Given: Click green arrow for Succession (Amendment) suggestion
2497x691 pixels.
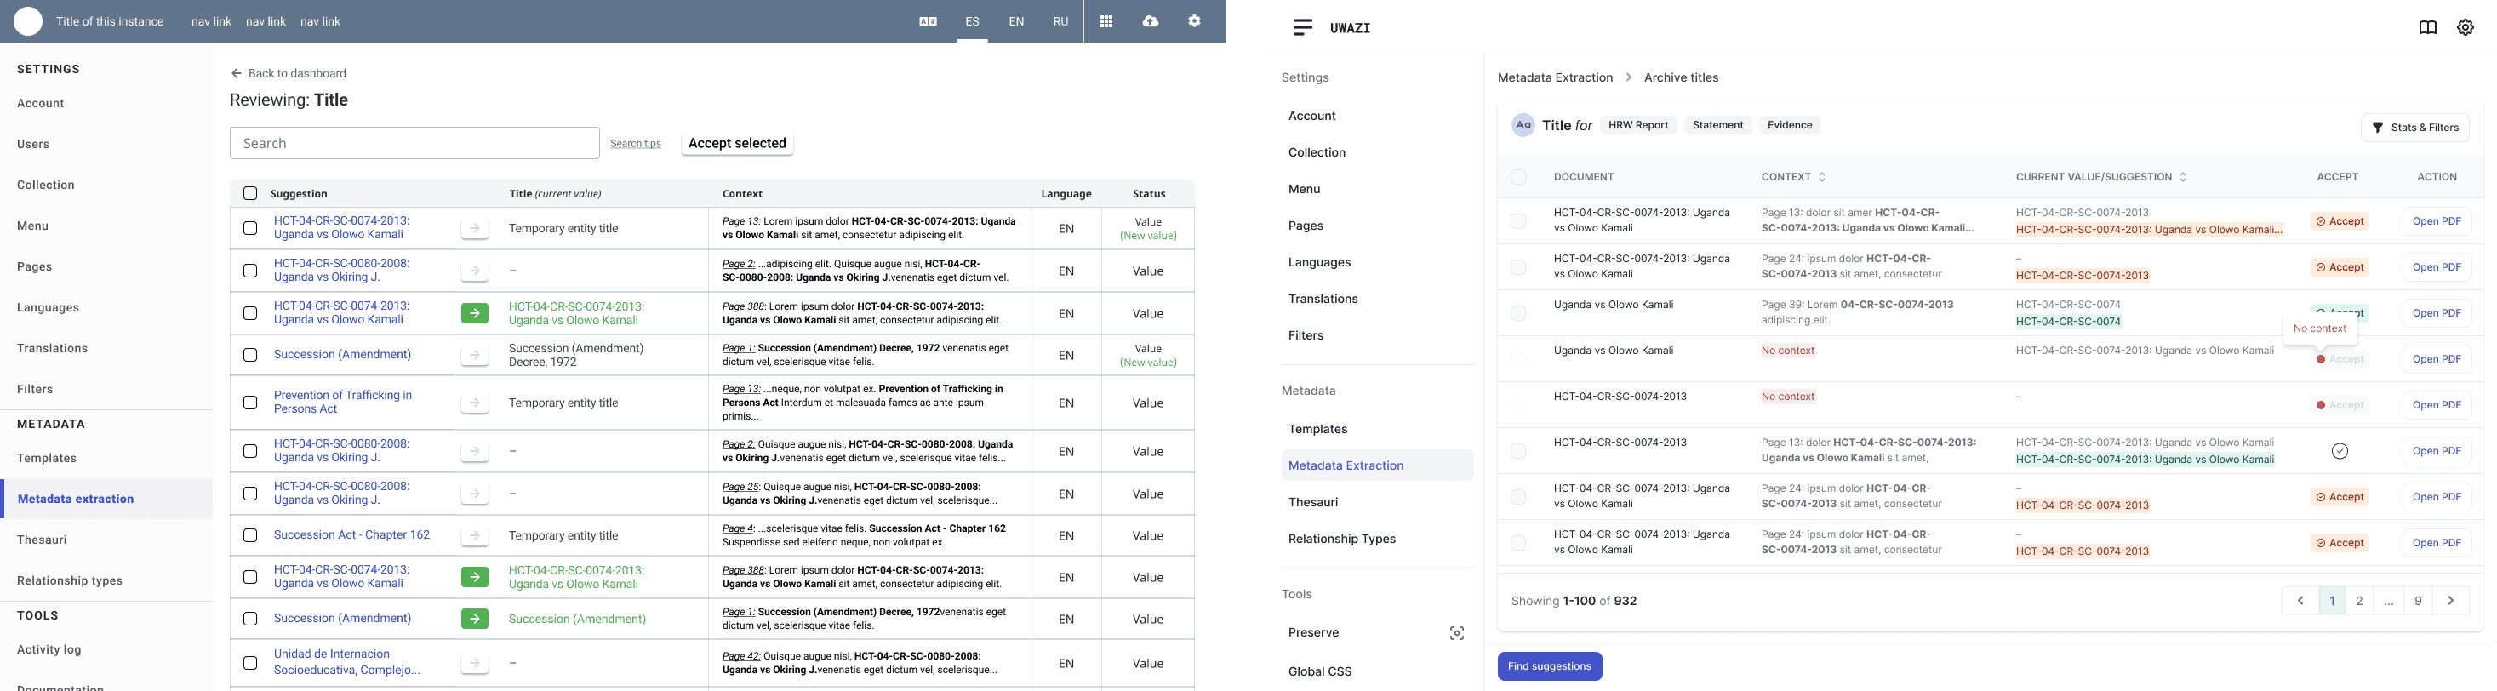Looking at the screenshot, I should pos(474,619).
